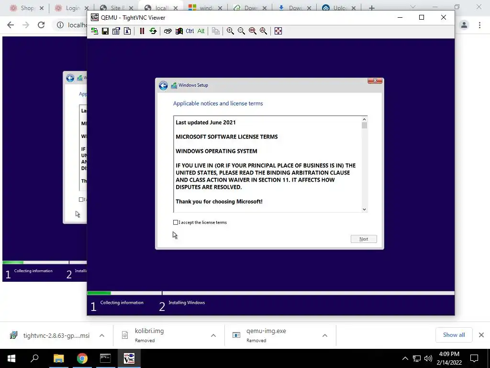Screen dimensions: 490x368
Task: Check 'I accept the license terms'
Action: point(176,222)
